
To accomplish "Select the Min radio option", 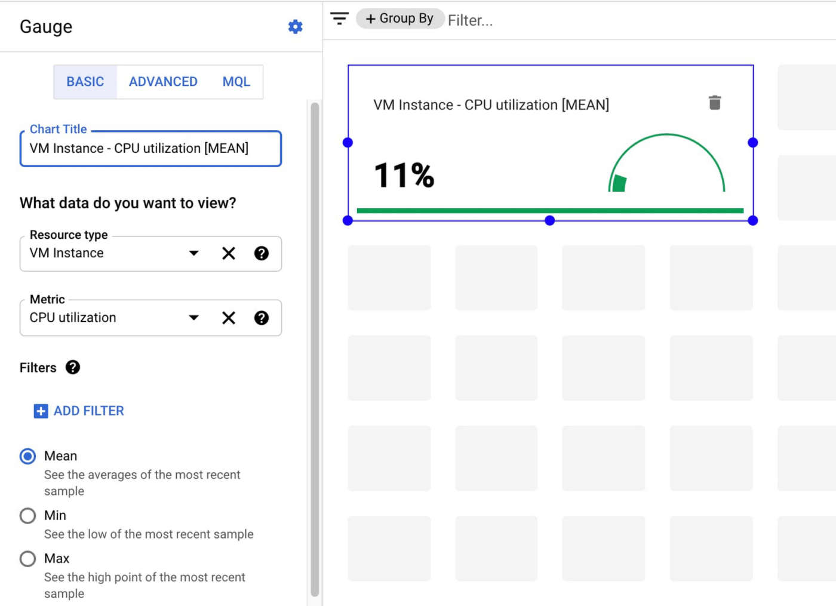I will [28, 516].
